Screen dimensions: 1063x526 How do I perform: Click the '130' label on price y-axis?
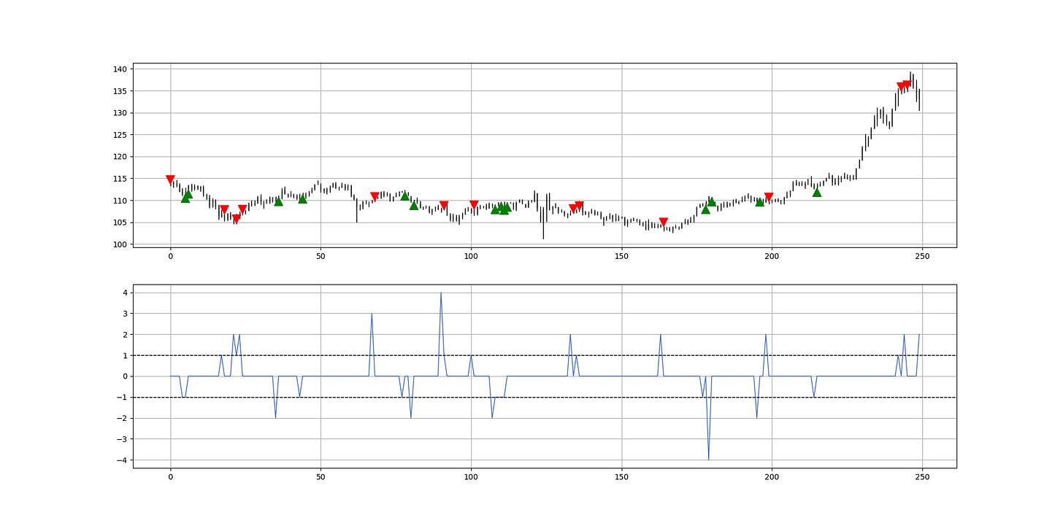tap(120, 113)
